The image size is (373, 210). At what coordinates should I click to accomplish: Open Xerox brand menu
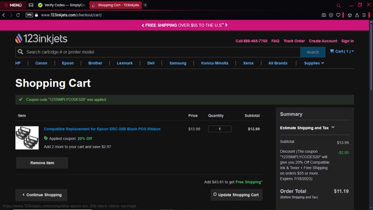point(248,63)
